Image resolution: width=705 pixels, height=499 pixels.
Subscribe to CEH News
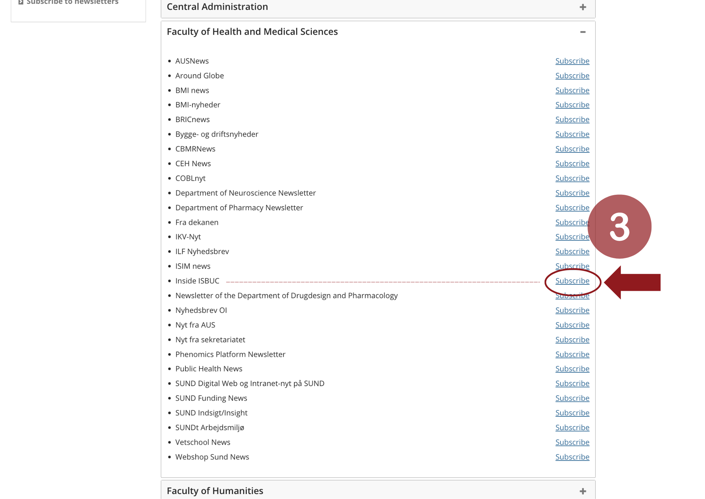tap(572, 164)
